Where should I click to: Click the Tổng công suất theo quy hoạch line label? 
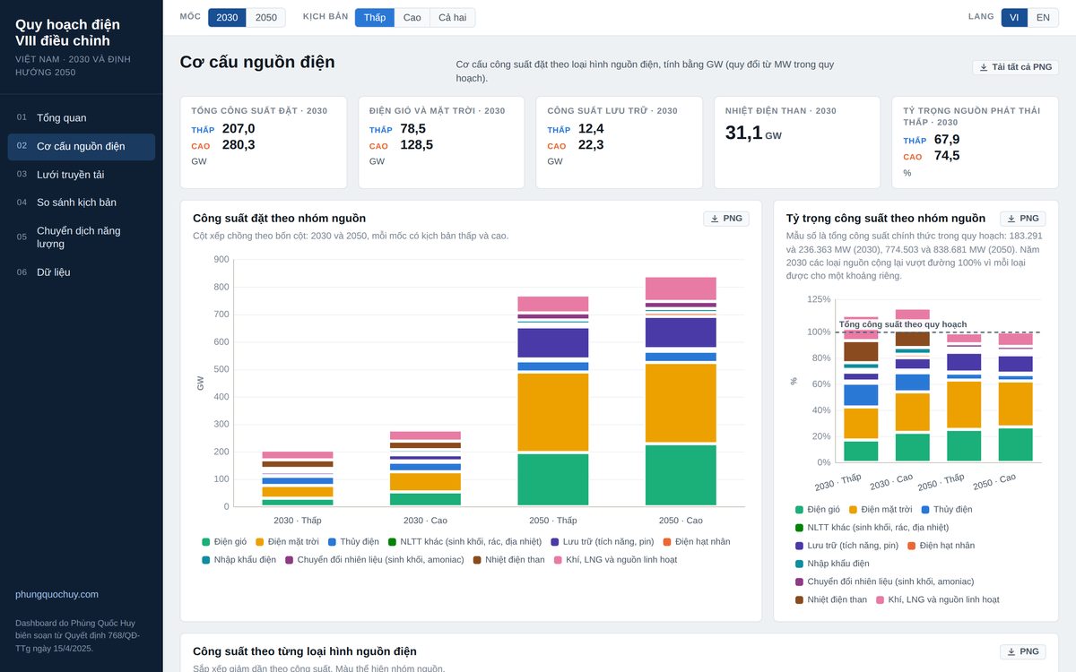[903, 324]
